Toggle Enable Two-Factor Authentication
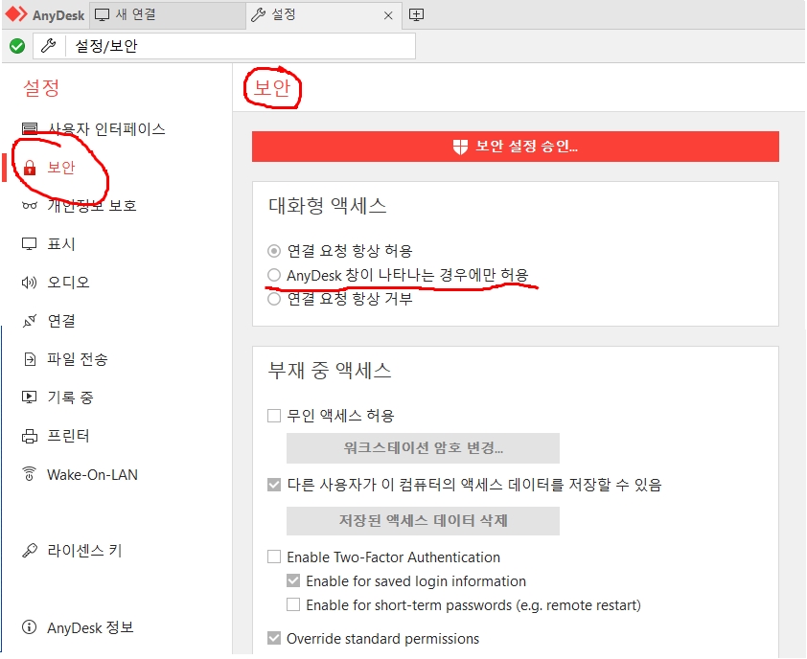 (274, 557)
